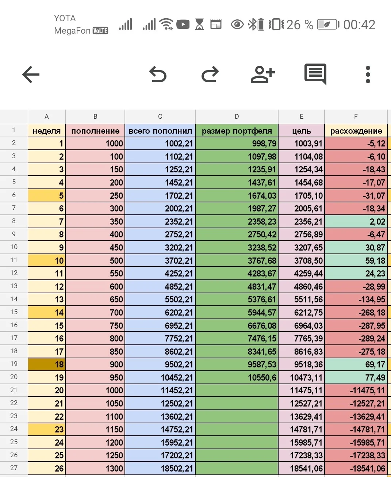Viewport: 391px width, 477px height.
Task: Tap the back arrow icon
Action: (31, 75)
